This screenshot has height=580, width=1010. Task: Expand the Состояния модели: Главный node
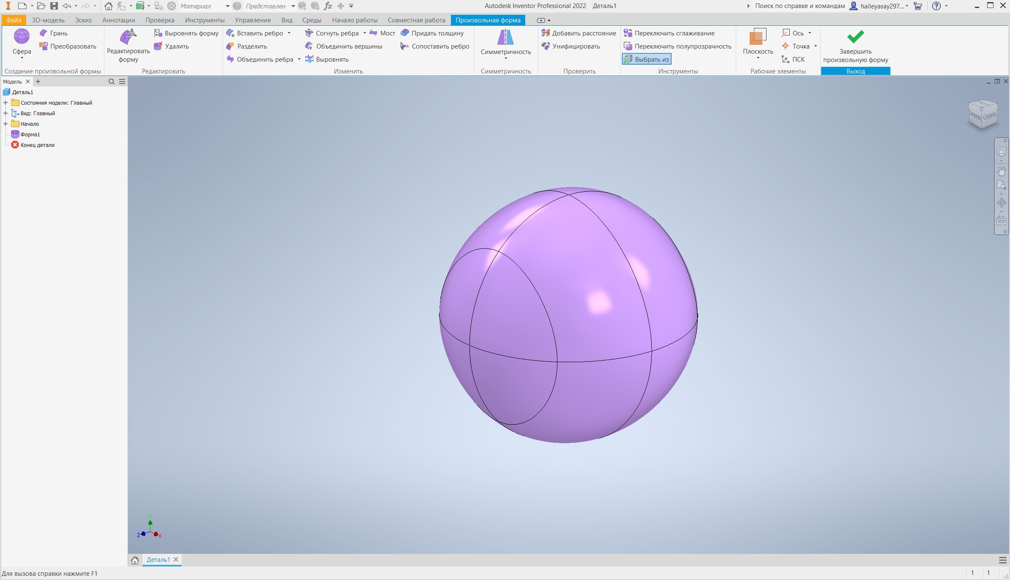5,103
